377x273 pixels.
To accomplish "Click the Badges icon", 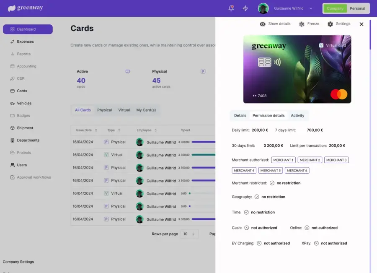I will tap(13, 116).
